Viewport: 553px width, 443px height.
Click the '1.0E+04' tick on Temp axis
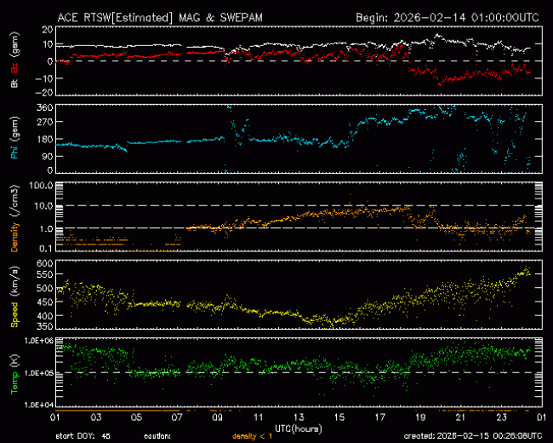pos(39,405)
